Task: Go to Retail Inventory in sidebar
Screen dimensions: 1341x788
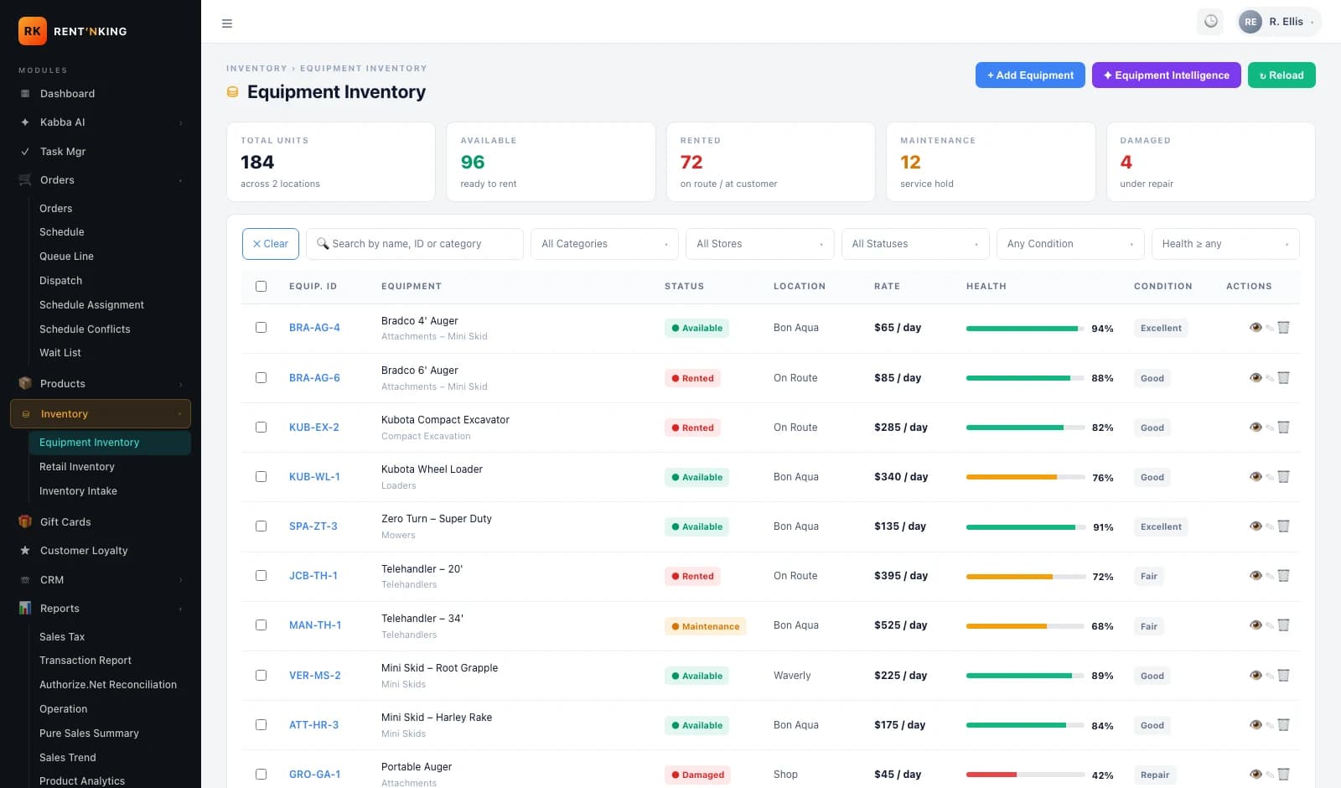Action: [x=109, y=467]
